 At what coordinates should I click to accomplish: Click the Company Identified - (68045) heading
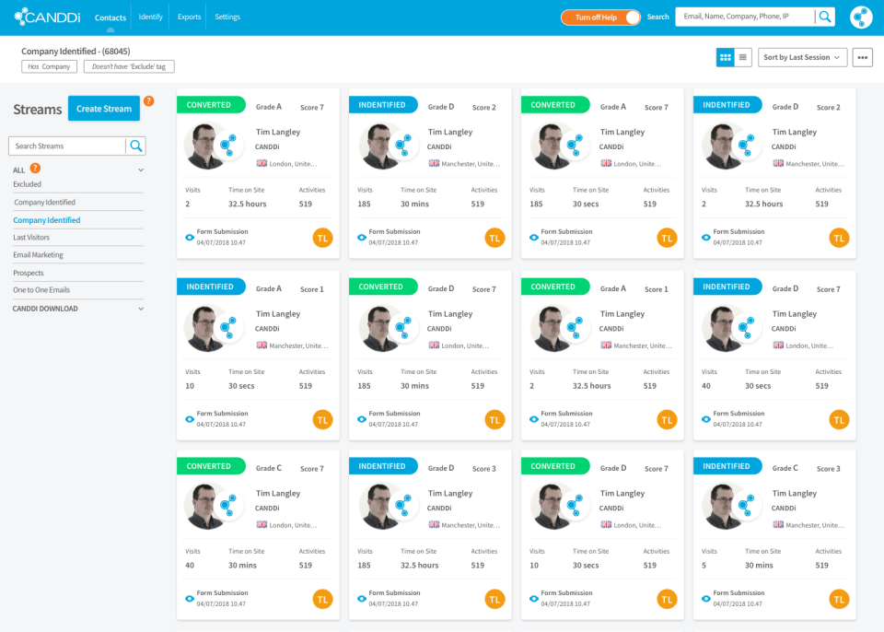76,52
